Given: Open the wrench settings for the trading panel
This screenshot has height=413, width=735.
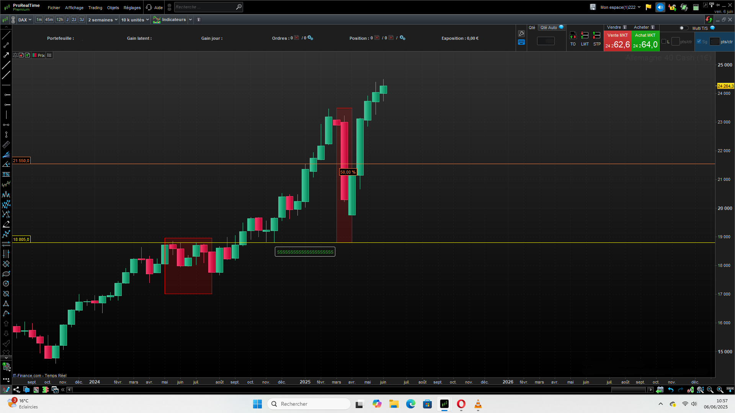Looking at the screenshot, I should click(x=521, y=34).
